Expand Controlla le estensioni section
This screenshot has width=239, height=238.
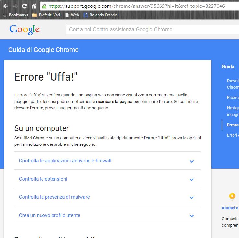tap(107, 179)
